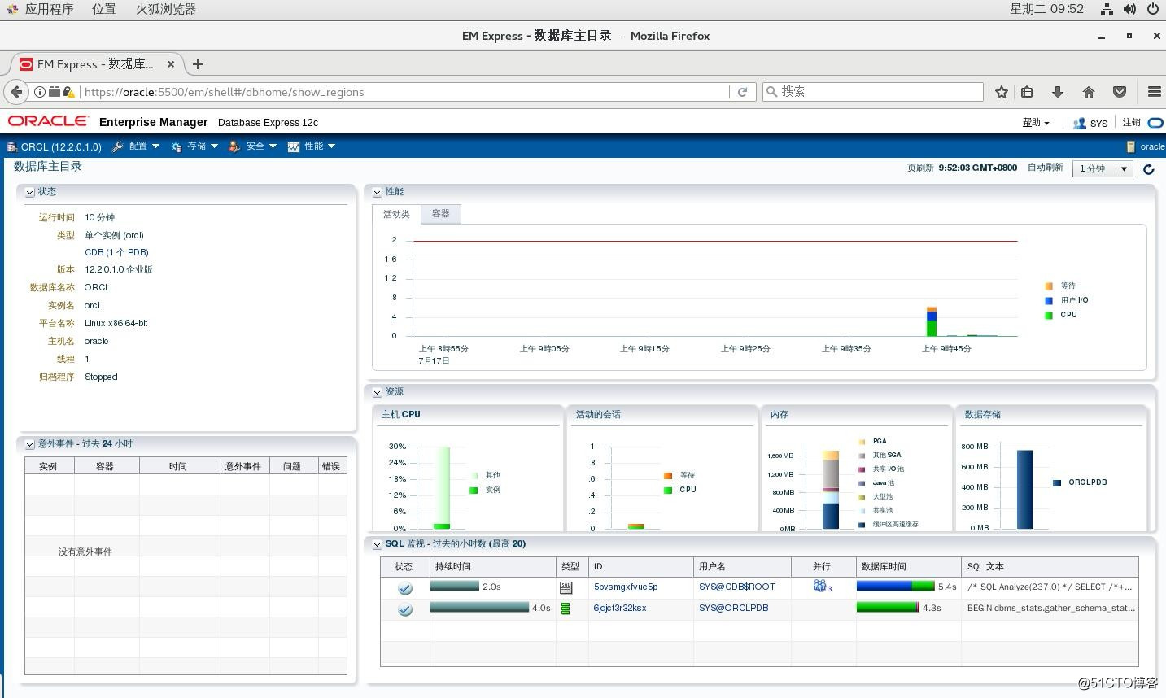The image size is (1166, 698).
Task: Click the power icon in the top bar
Action: 1152,9
